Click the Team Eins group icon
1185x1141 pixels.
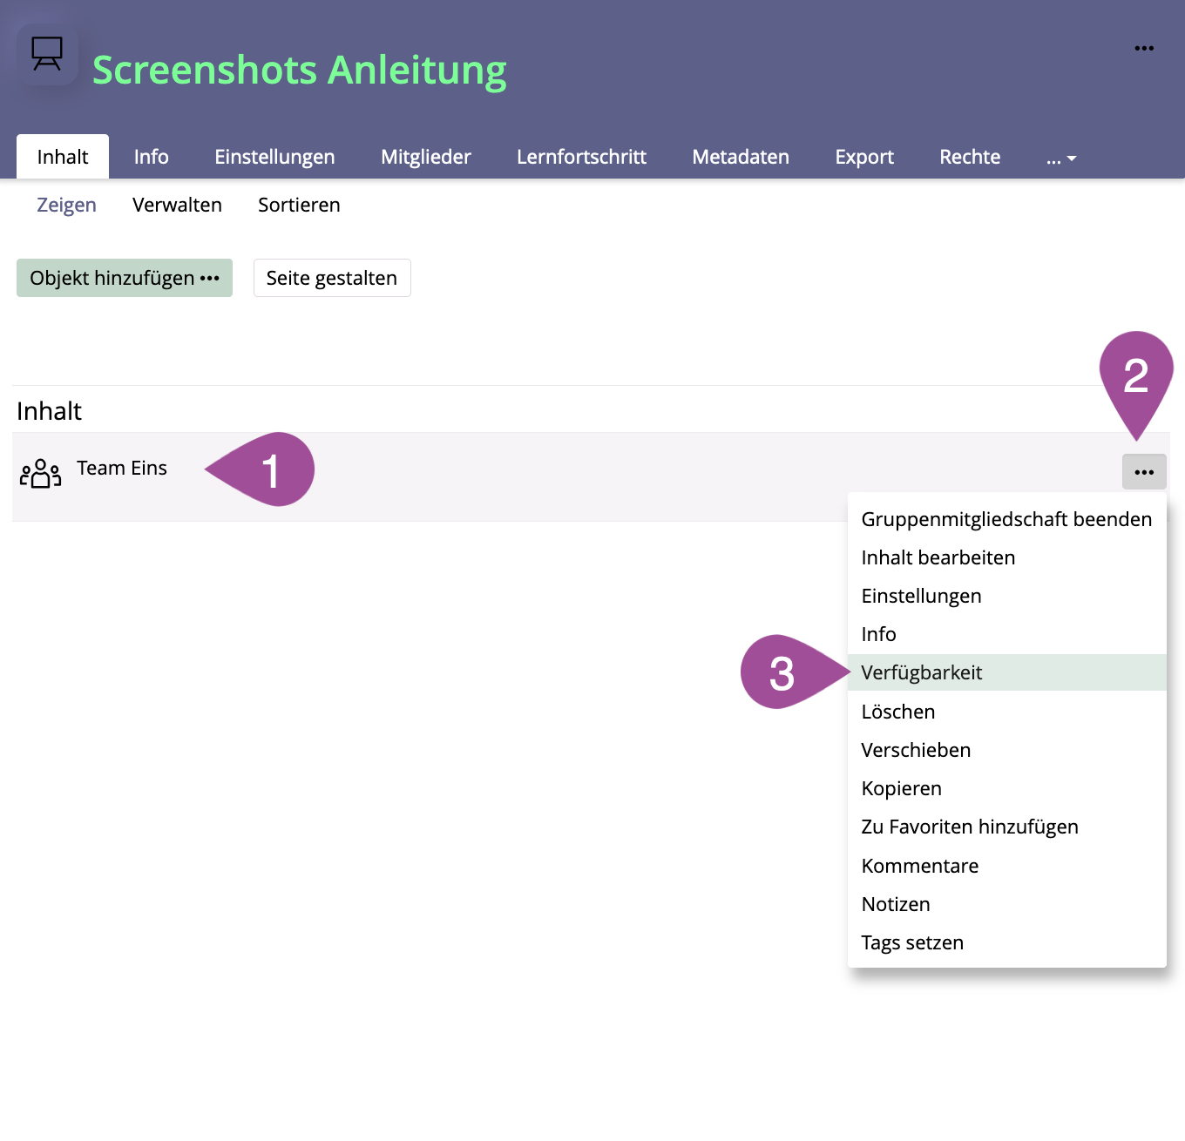tap(40, 474)
